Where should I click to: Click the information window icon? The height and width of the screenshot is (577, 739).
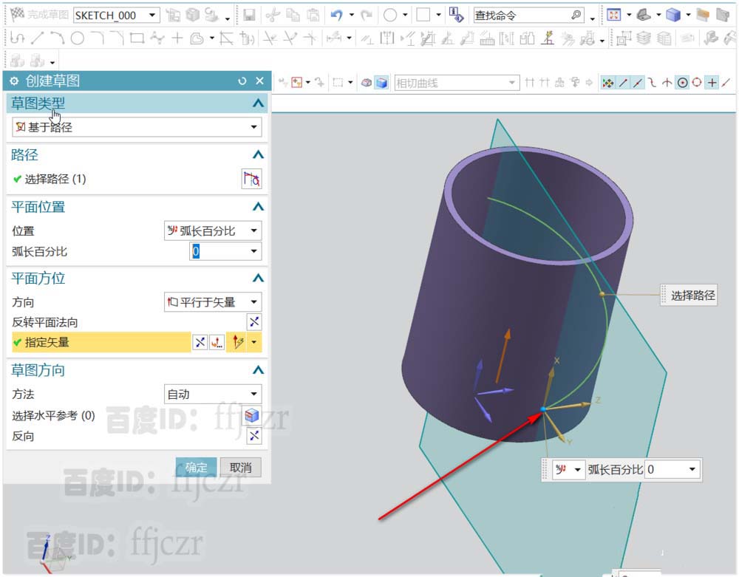point(456,15)
